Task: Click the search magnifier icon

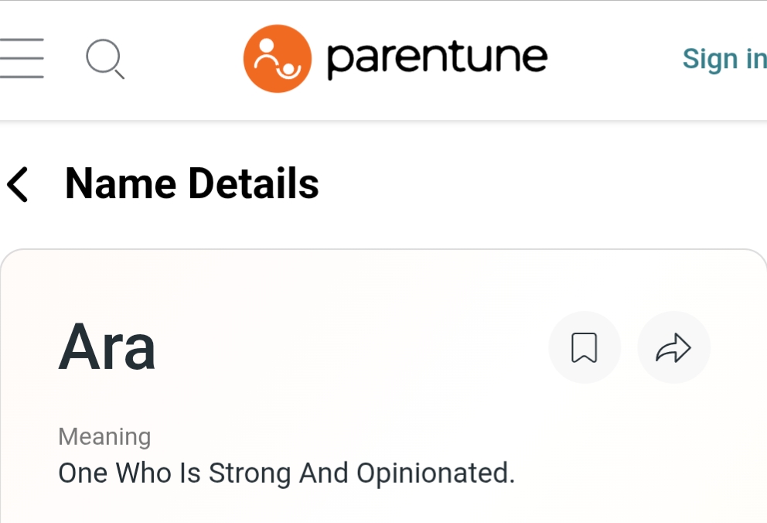Action: pos(104,59)
